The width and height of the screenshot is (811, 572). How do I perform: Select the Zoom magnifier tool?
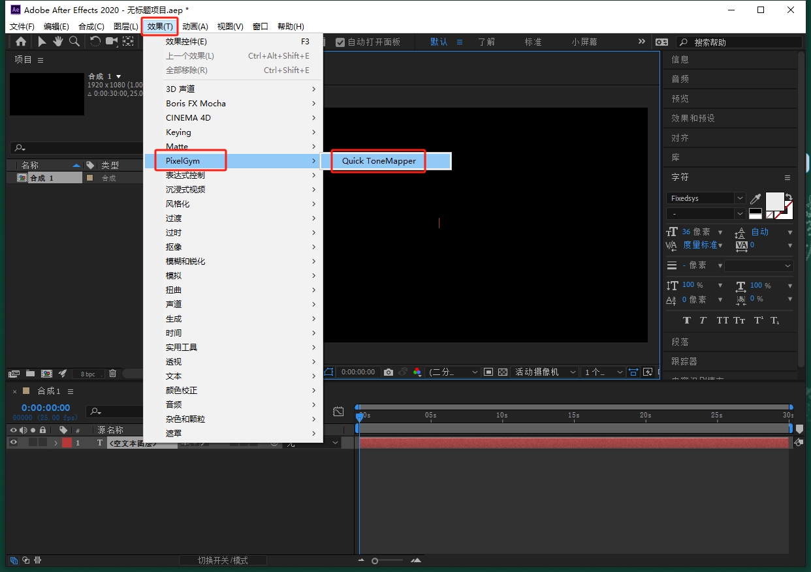click(74, 42)
